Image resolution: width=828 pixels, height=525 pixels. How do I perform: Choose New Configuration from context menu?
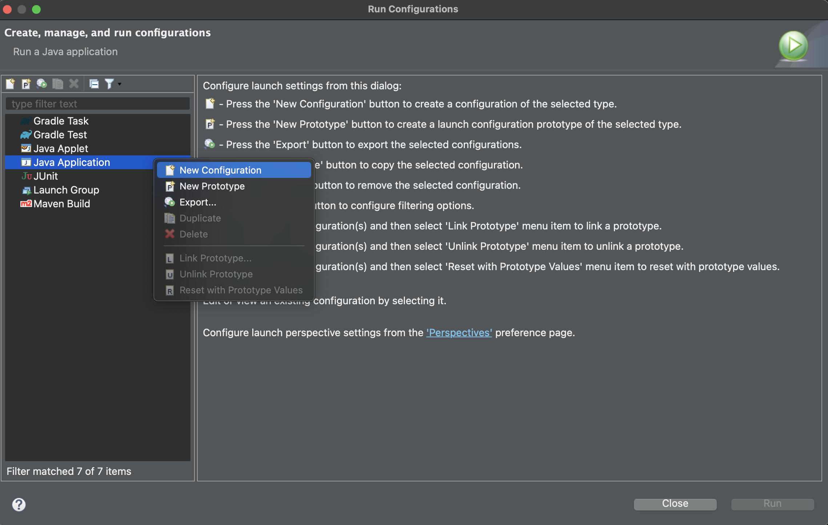(220, 170)
